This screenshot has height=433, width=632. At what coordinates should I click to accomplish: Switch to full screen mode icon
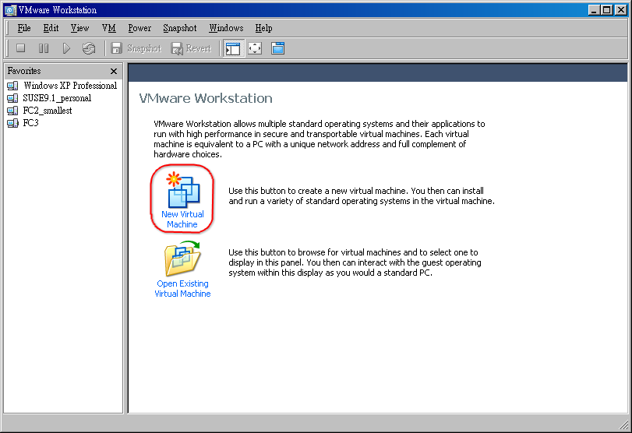click(x=255, y=48)
